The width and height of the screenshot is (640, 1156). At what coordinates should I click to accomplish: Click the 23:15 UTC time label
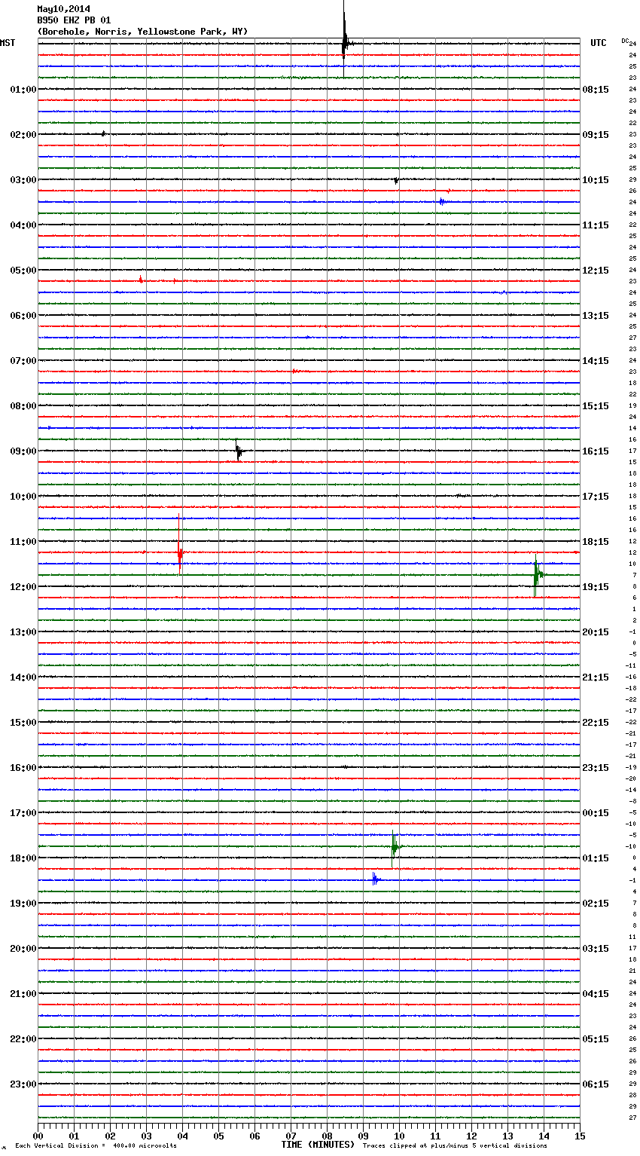pos(596,768)
